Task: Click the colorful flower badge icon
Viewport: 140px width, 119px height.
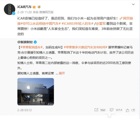Action: click(x=39, y=7)
